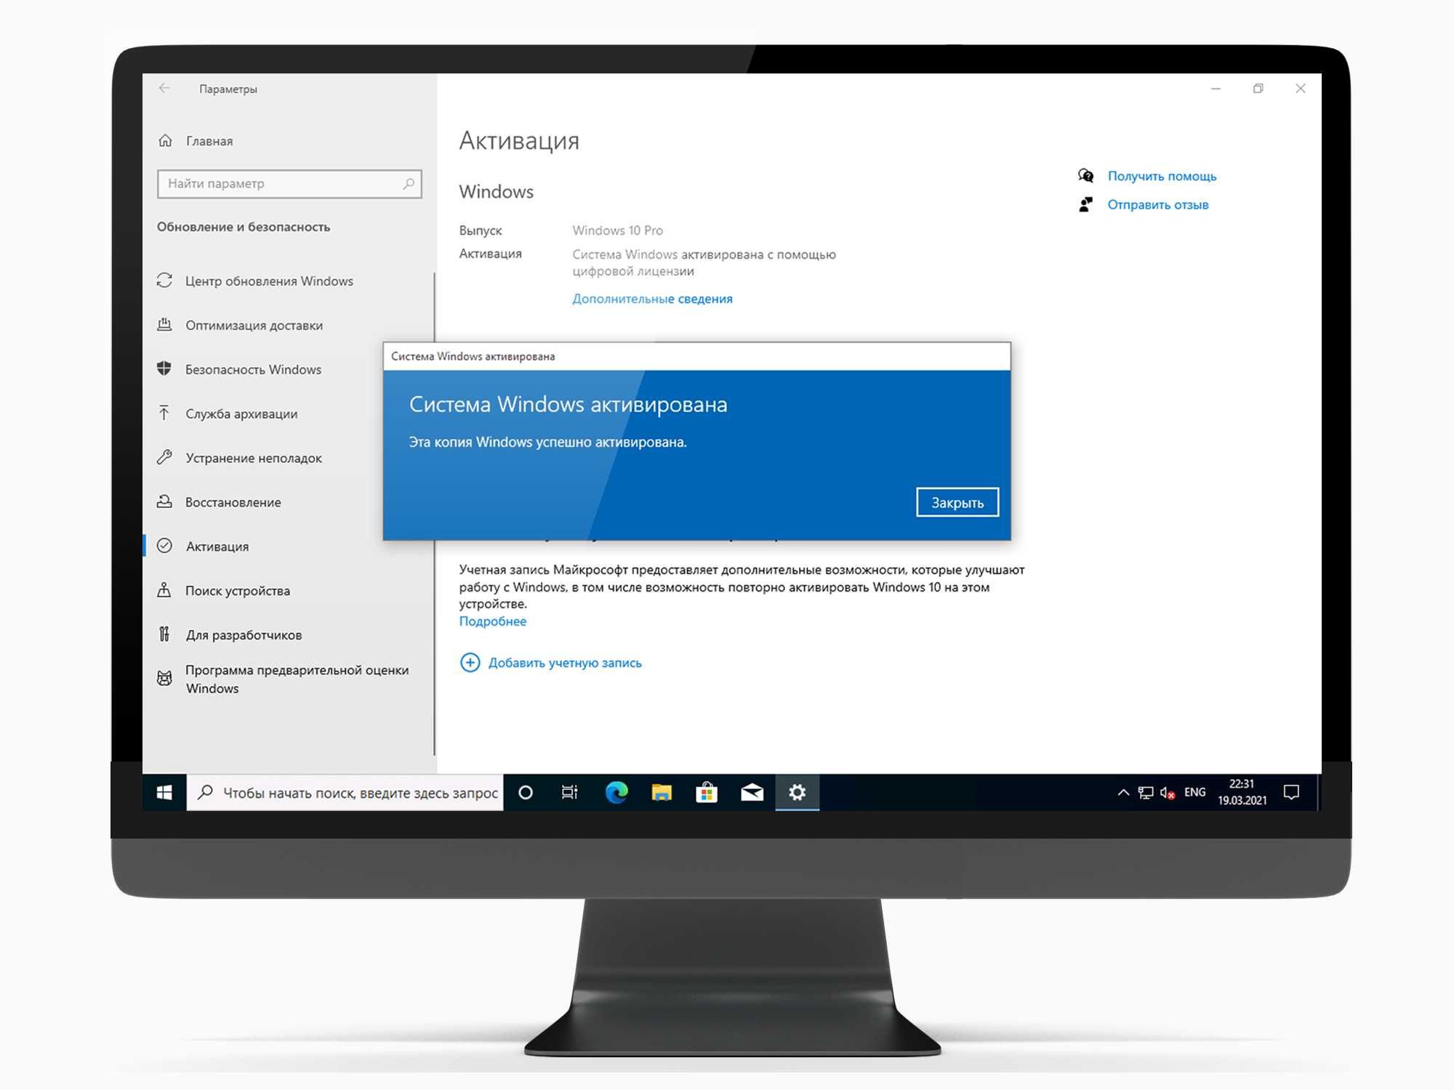Viewport: 1454px width, 1090px height.
Task: Click the Получить помощь chat icon
Action: 1086,176
